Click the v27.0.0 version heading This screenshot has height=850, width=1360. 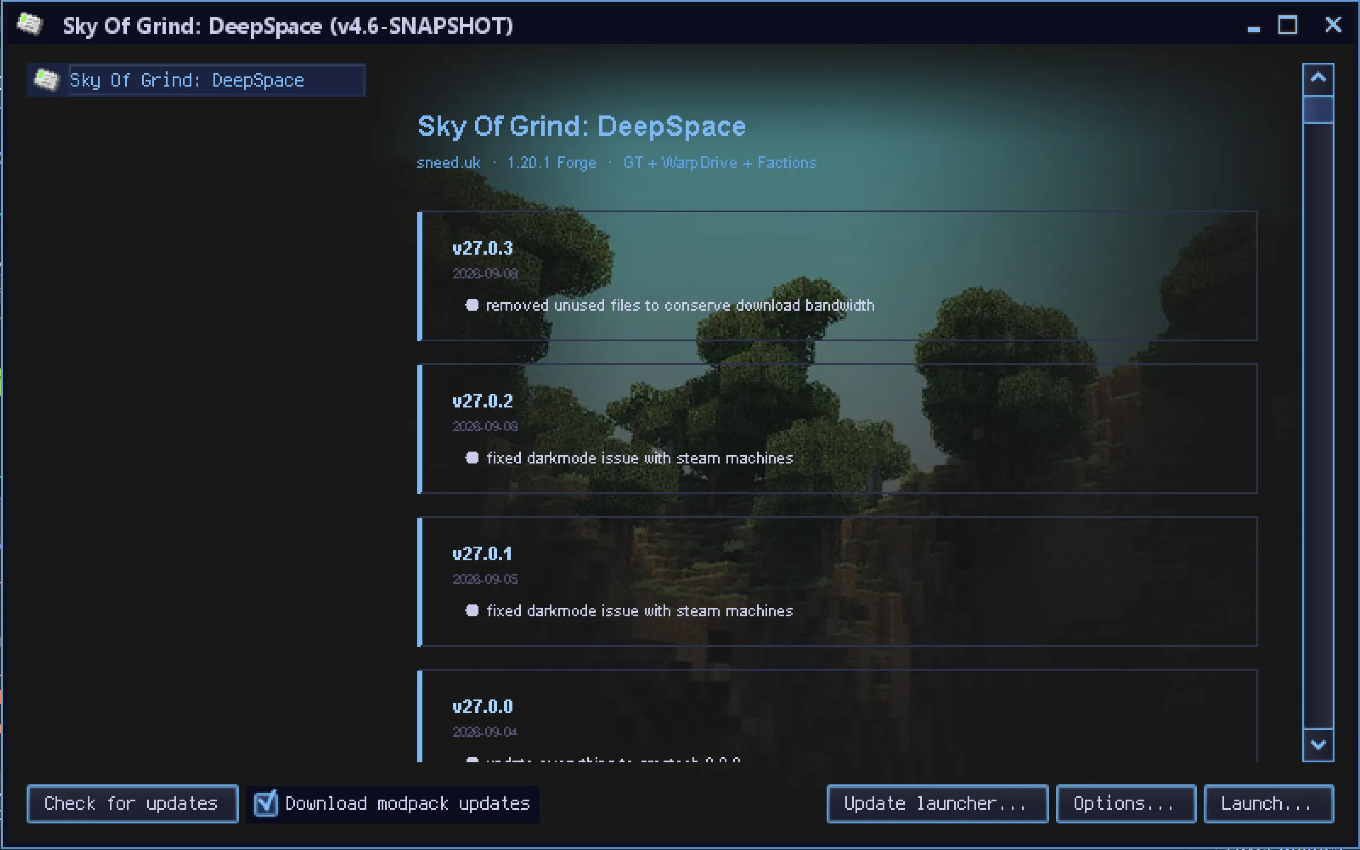[482, 706]
